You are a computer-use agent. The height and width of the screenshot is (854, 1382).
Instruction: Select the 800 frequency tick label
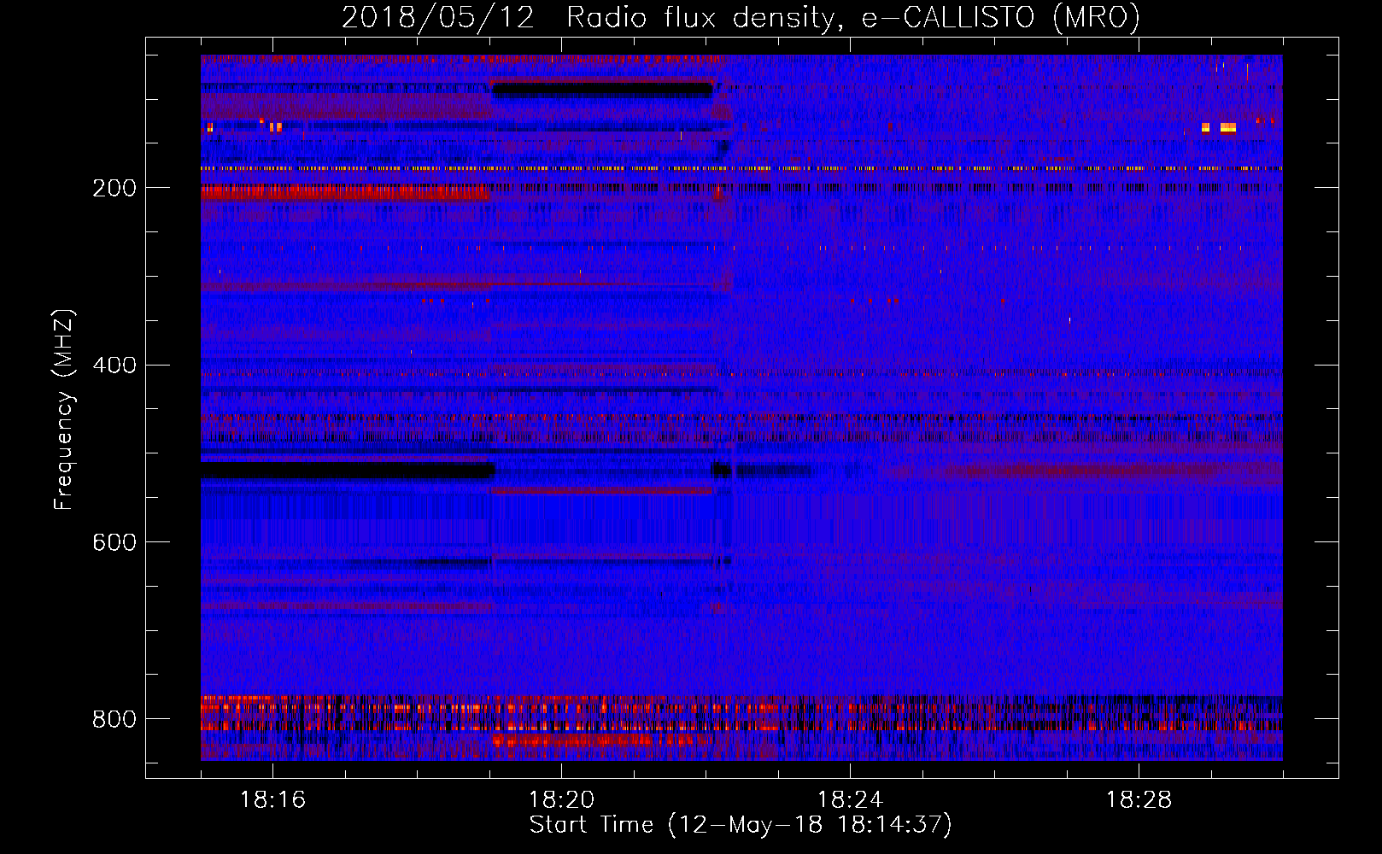(114, 719)
